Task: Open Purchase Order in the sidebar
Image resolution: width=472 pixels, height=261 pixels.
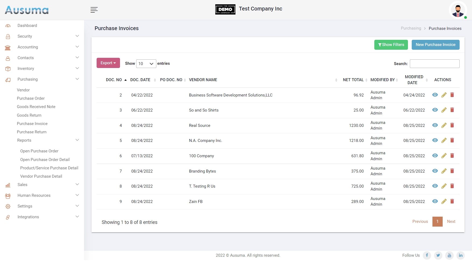Action: pyautogui.click(x=31, y=98)
